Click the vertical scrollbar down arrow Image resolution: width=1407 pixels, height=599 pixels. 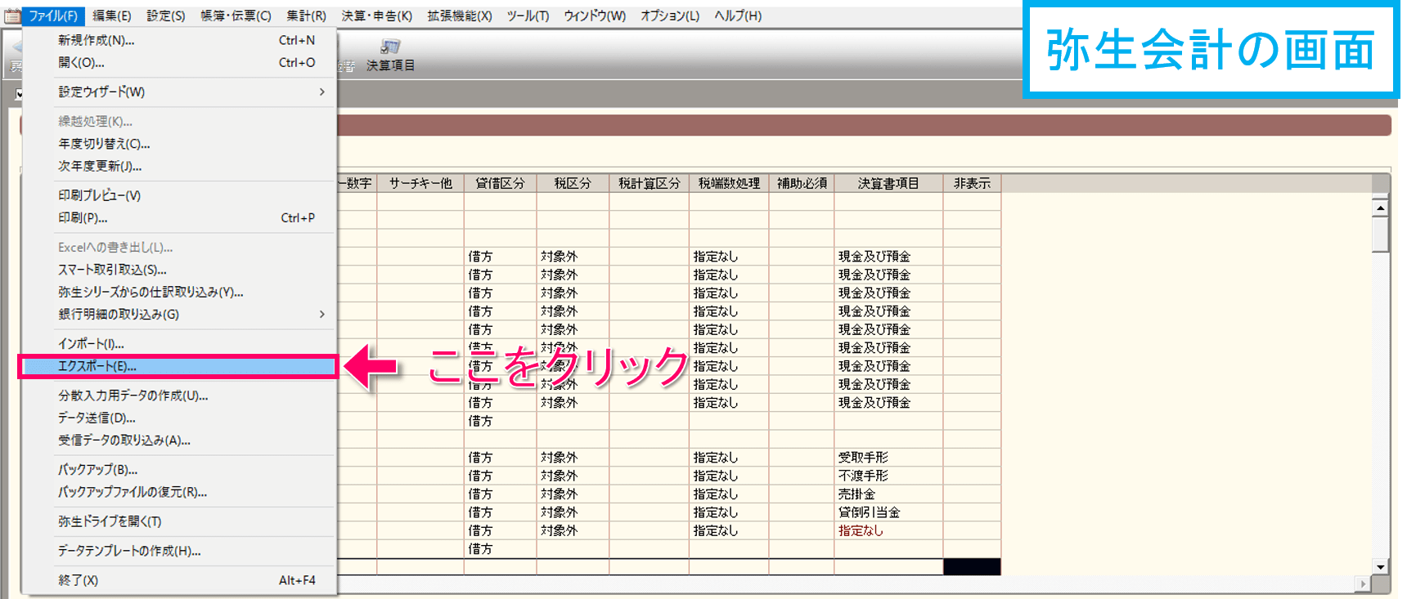1381,566
